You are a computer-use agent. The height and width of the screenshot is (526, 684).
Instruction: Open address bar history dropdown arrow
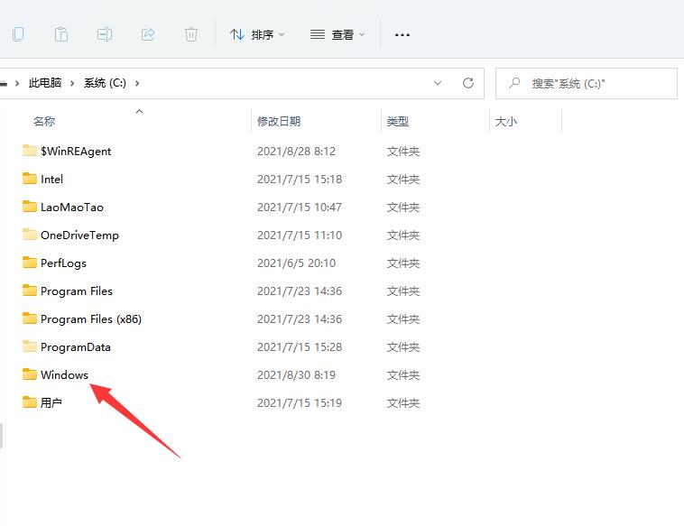pos(438,83)
